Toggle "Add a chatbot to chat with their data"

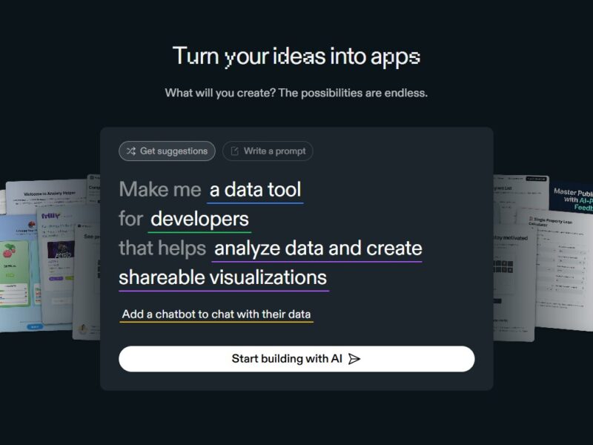216,314
